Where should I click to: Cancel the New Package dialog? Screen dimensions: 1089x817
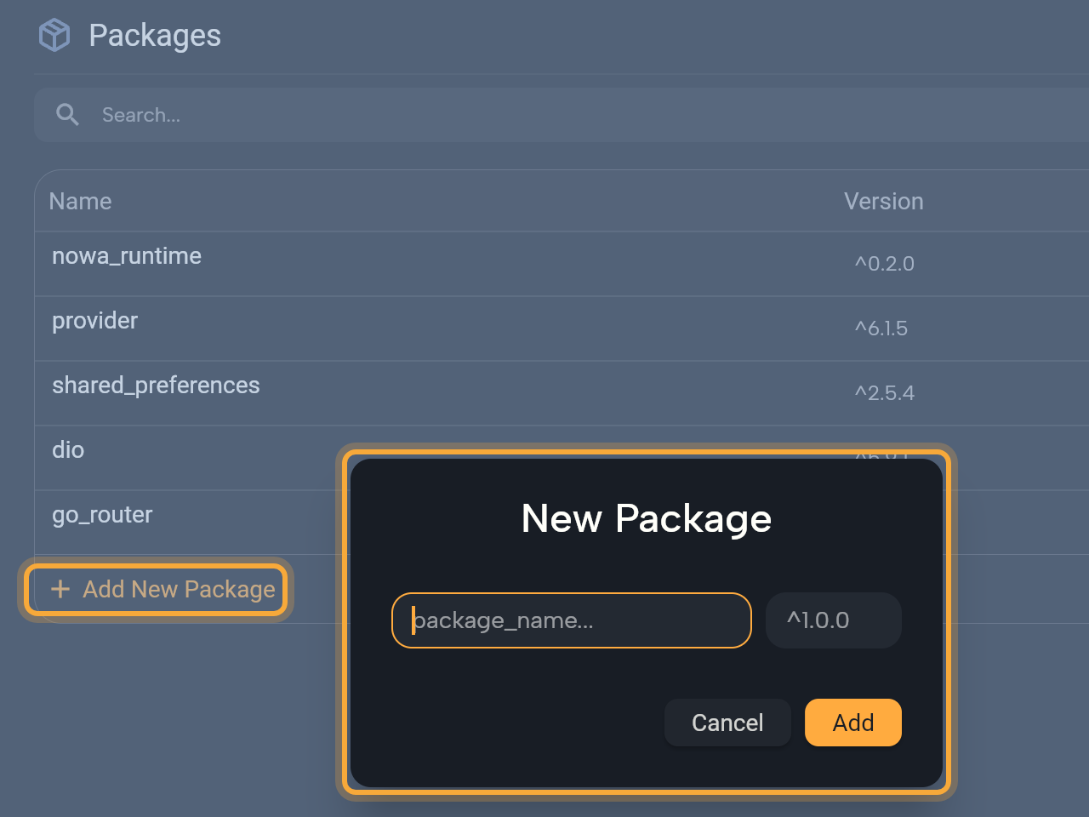pyautogui.click(x=727, y=723)
